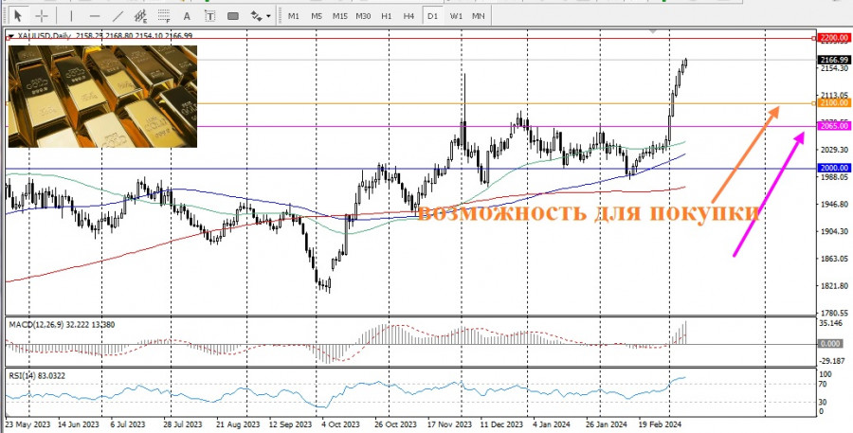Select the text 'A' tool
853x433 pixels.
(x=187, y=16)
